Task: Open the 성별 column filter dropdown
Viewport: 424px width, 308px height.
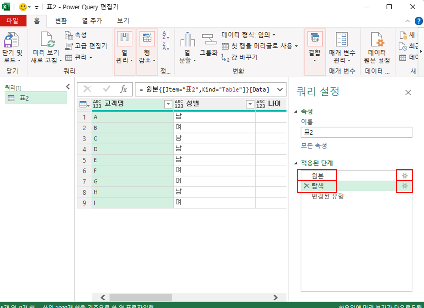Action: click(250, 104)
